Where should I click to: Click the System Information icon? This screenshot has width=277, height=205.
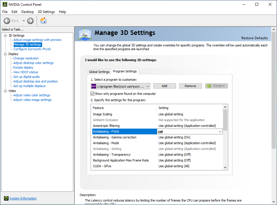(x=6, y=198)
